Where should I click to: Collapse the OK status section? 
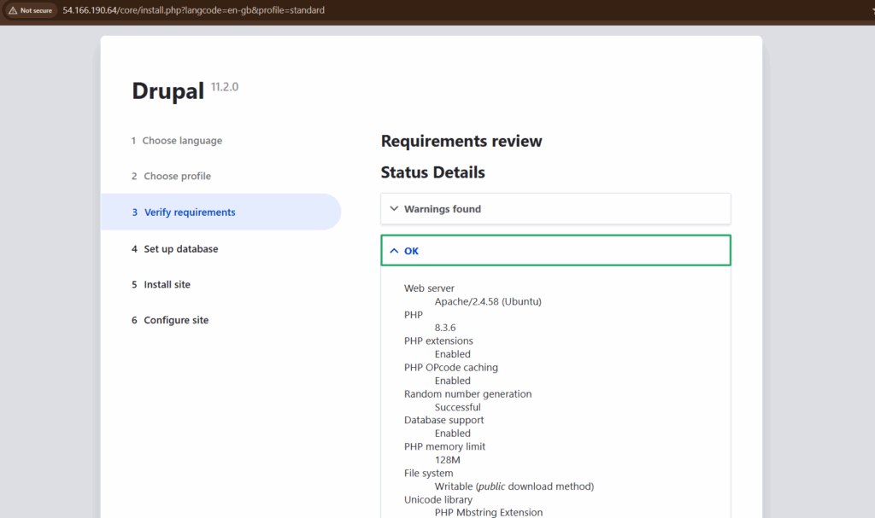coord(555,250)
